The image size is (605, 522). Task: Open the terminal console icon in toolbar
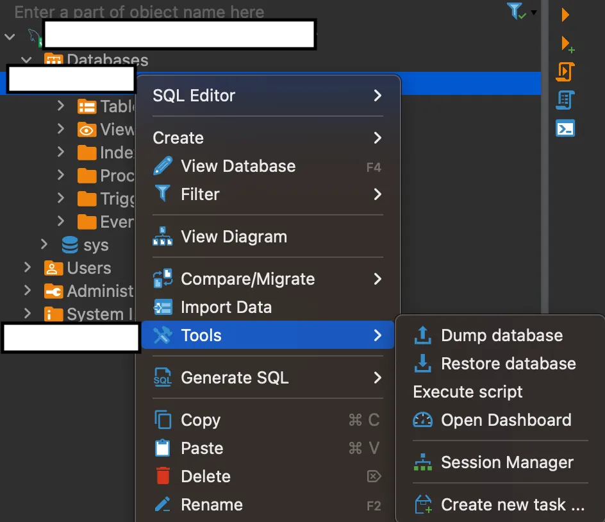click(x=565, y=128)
